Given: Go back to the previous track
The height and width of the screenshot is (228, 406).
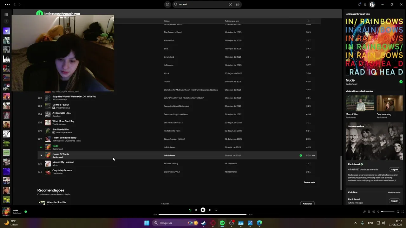Looking at the screenshot, I should click(196, 210).
